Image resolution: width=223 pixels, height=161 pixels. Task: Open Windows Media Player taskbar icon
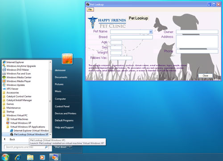click(x=42, y=157)
